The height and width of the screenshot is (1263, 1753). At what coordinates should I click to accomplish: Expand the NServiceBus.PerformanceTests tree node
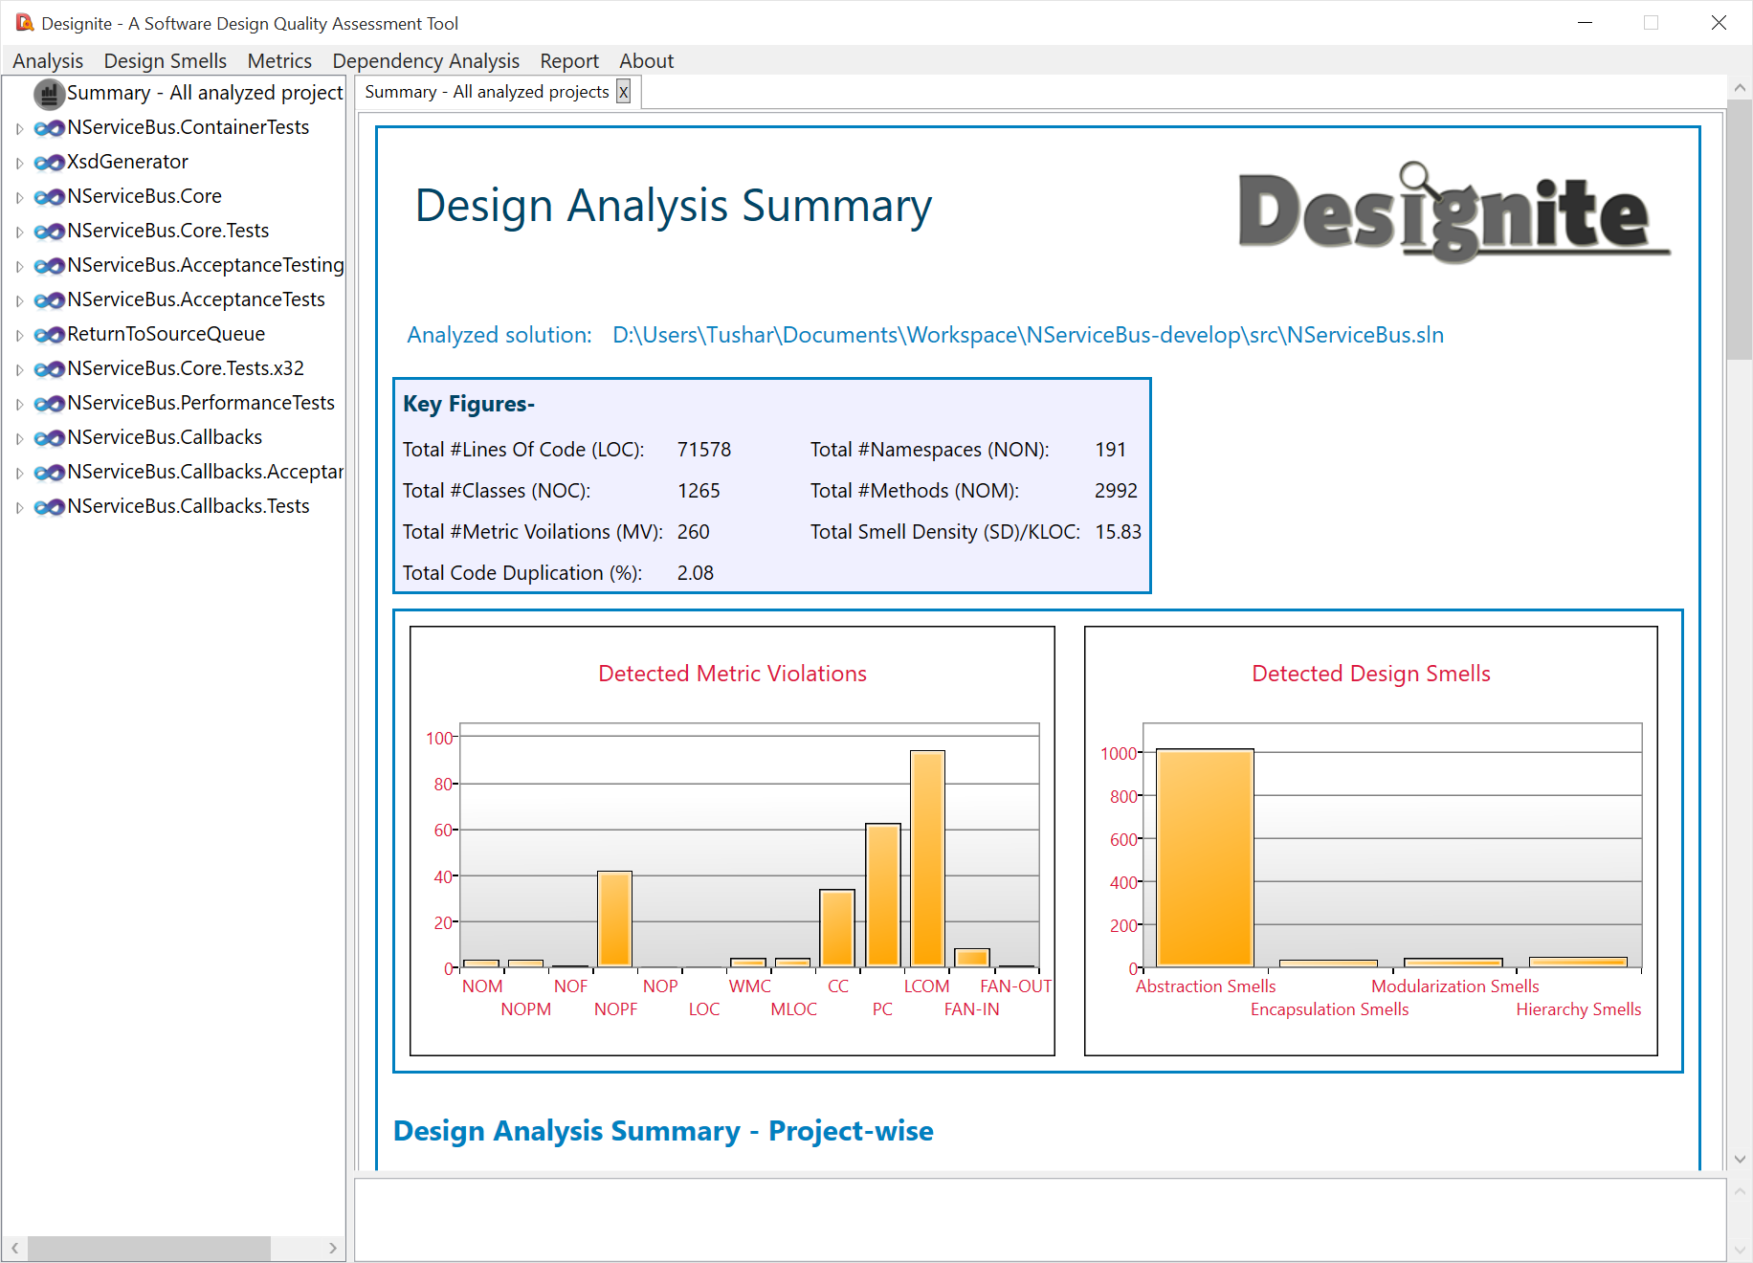tap(19, 404)
